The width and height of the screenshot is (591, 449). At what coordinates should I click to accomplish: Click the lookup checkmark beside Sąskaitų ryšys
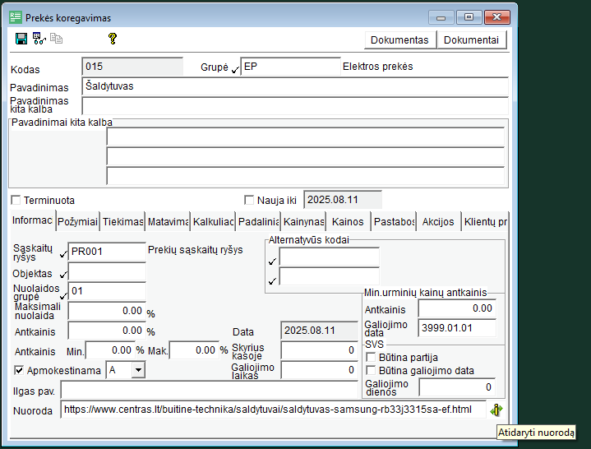point(63,253)
